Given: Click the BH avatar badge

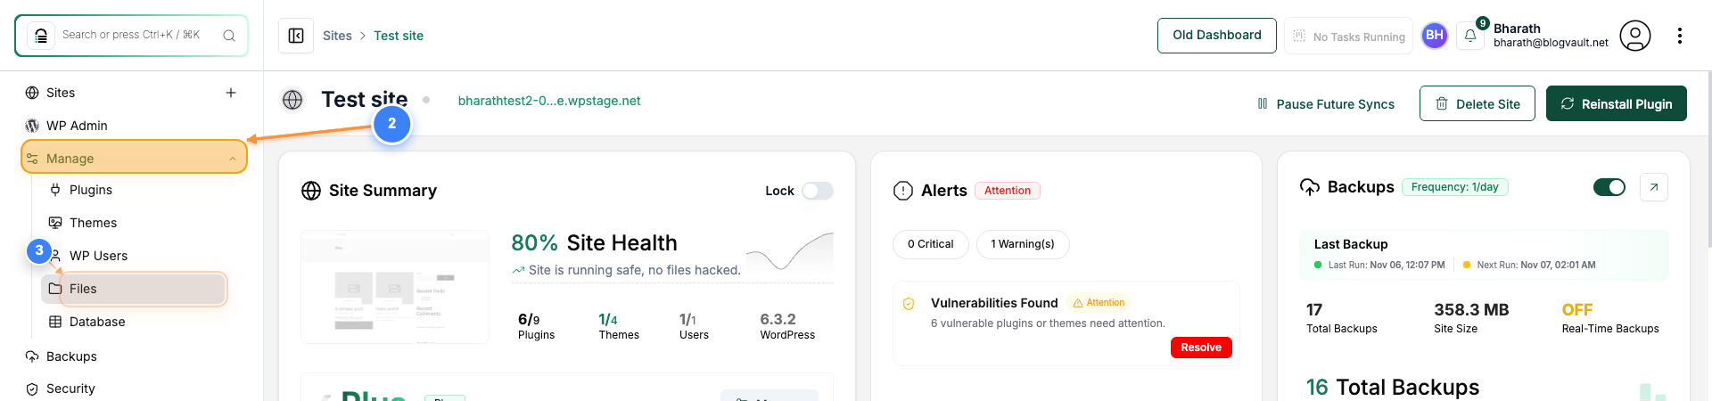Looking at the screenshot, I should coord(1435,36).
